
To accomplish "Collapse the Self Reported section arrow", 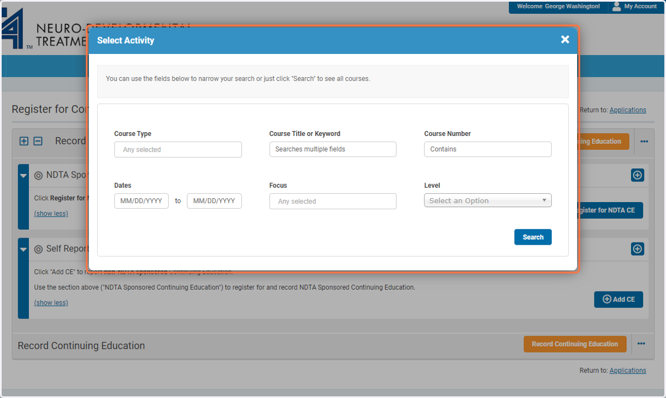I will click(23, 249).
